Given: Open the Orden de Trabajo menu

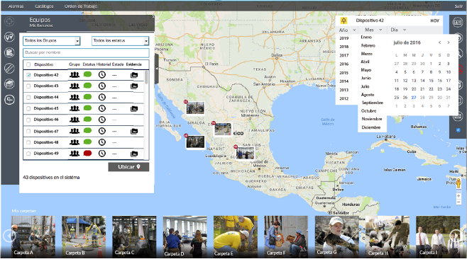Looking at the screenshot, I should click(x=81, y=6).
